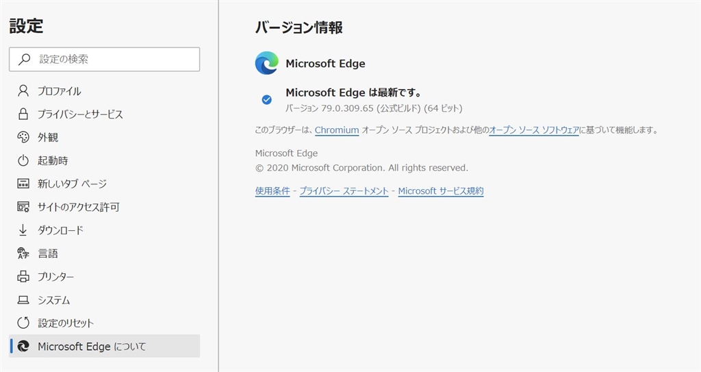Click the printer icon in sidebar

pyautogui.click(x=23, y=277)
